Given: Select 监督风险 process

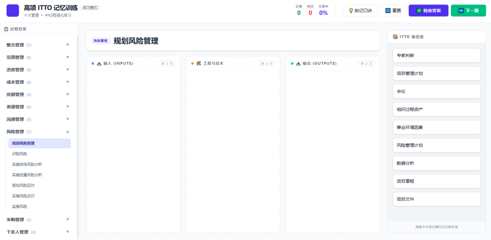Looking at the screenshot, I should (x=40, y=206).
